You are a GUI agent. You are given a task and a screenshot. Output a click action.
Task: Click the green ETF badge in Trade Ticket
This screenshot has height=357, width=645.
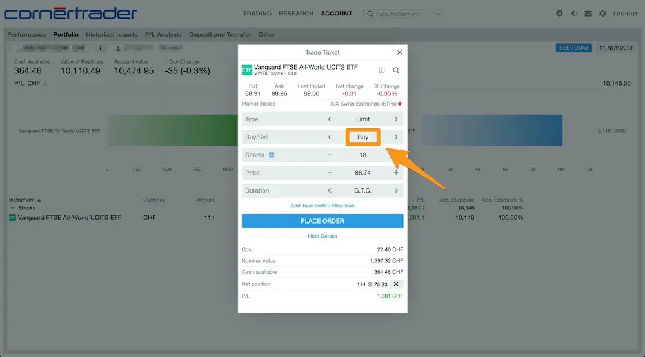click(x=247, y=70)
